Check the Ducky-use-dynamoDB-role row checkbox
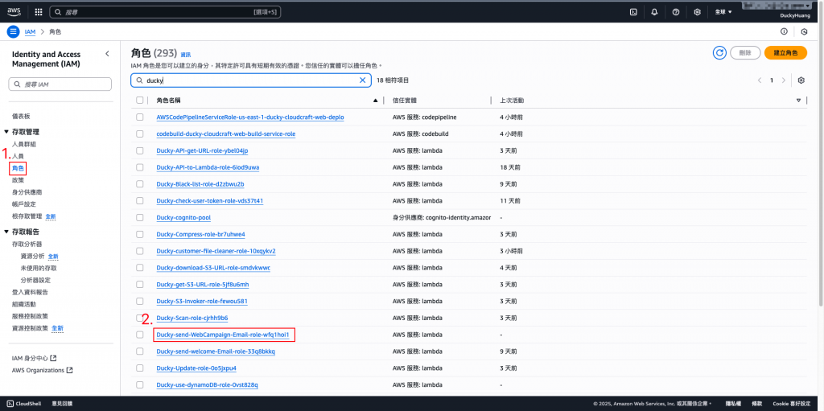Screen dimensions: 824x411 point(140,384)
